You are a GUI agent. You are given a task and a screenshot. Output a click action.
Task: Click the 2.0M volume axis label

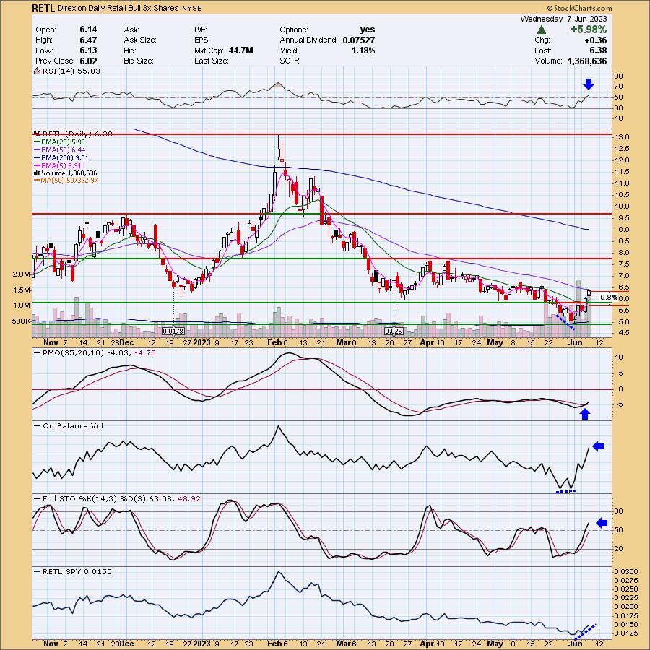(21, 274)
